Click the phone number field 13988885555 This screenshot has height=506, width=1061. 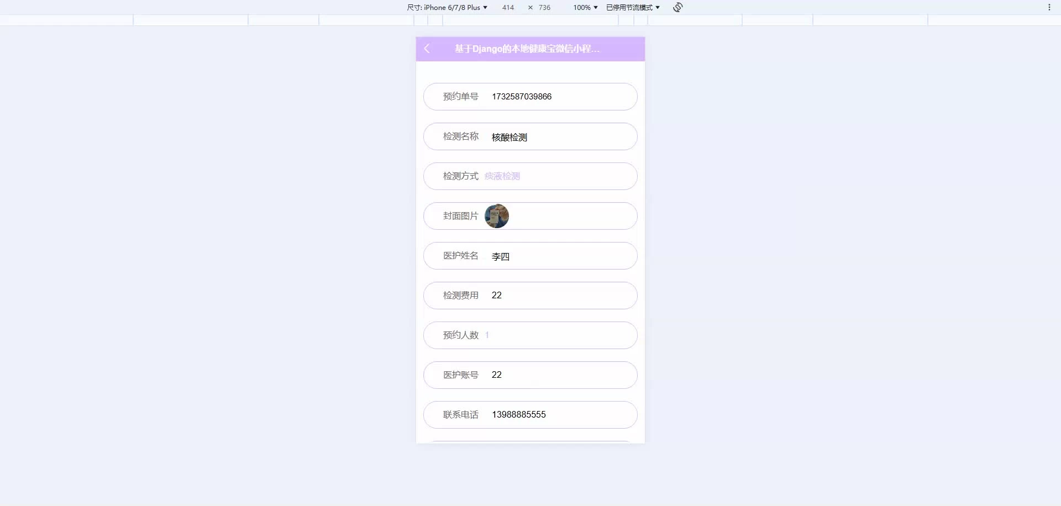tap(530, 415)
